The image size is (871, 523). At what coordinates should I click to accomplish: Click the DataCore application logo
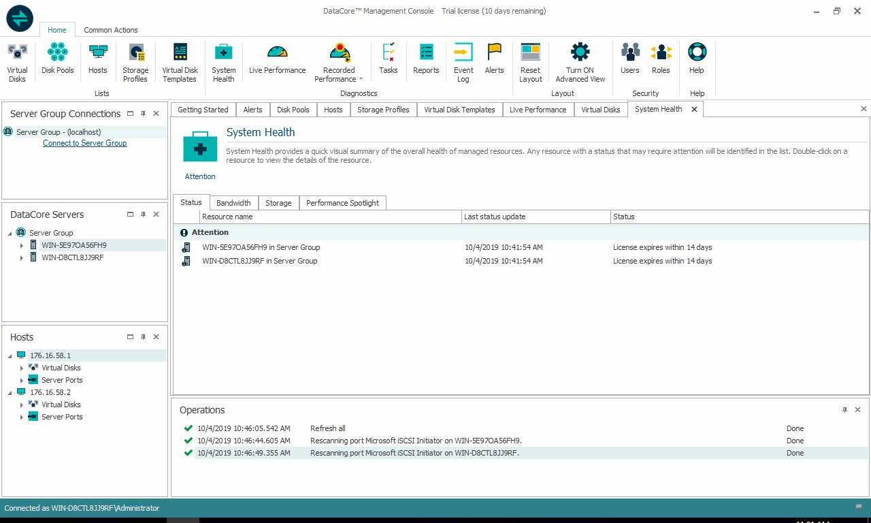20,18
